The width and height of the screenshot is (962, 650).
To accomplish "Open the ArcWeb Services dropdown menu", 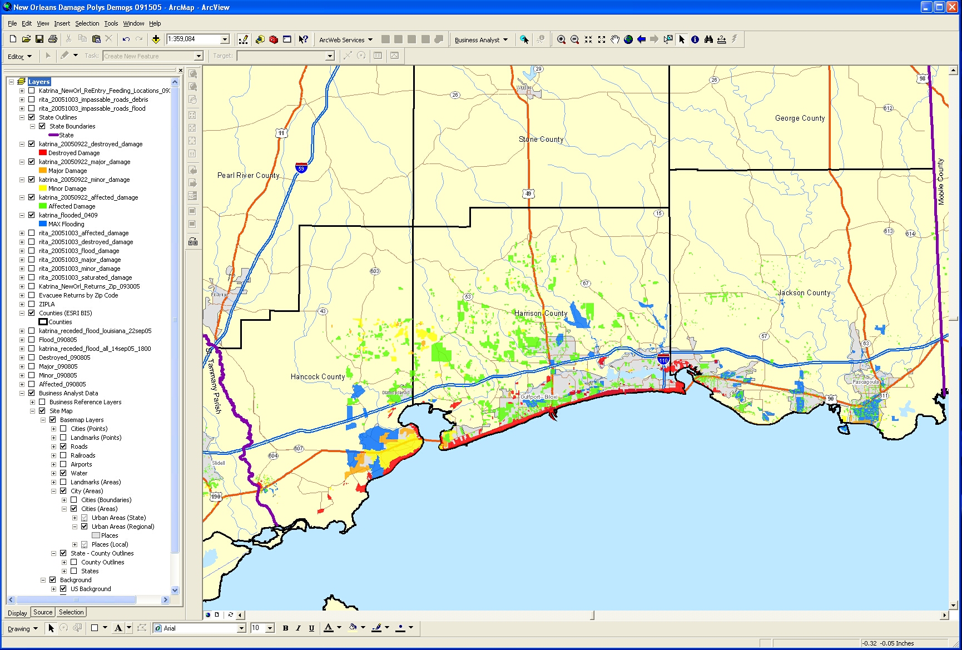I will click(x=345, y=40).
